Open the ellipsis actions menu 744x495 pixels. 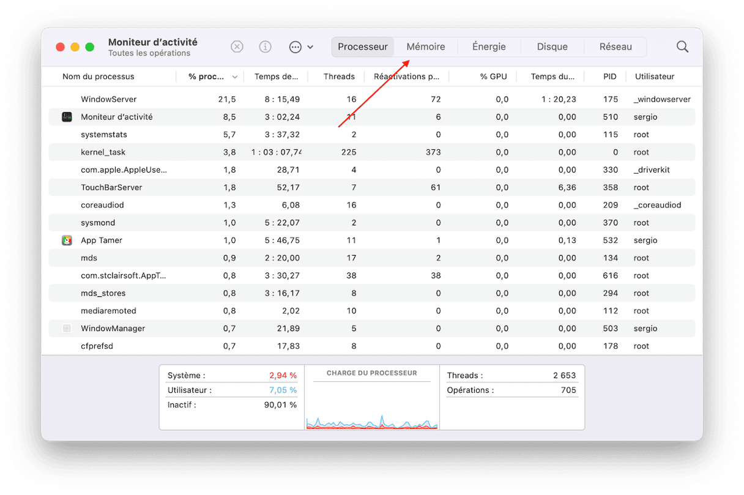301,47
